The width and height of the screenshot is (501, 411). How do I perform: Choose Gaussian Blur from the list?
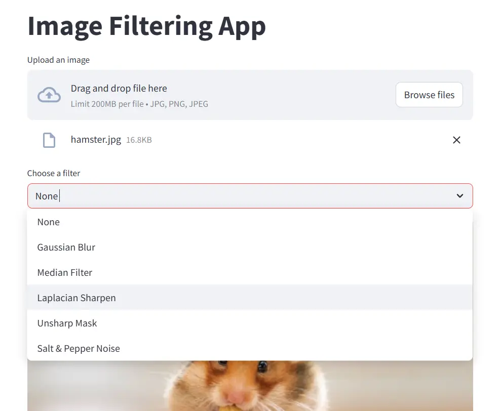click(66, 248)
